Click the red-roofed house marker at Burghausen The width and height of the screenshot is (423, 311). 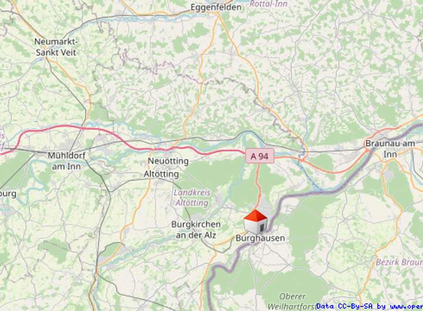(x=256, y=222)
